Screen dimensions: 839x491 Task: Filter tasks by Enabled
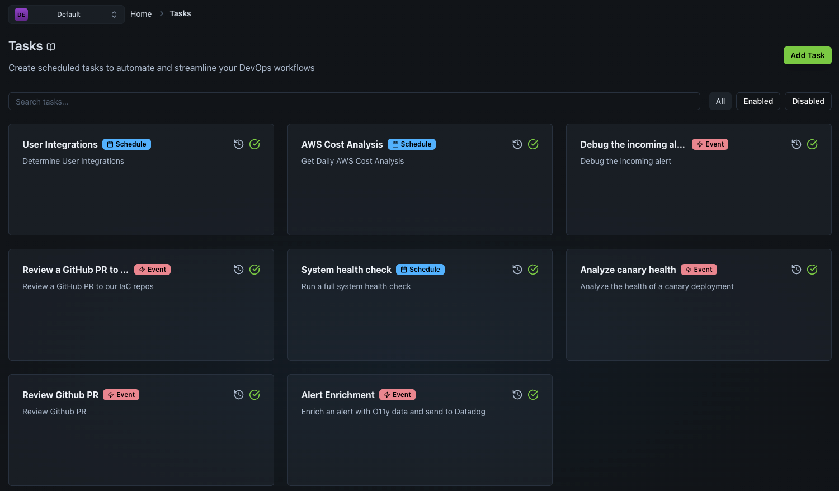(758, 101)
